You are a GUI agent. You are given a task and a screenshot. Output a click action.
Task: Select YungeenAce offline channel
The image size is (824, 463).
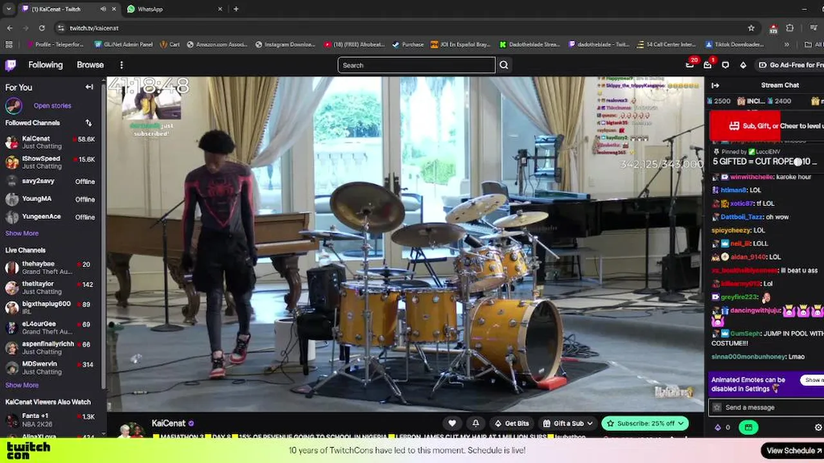click(x=50, y=217)
